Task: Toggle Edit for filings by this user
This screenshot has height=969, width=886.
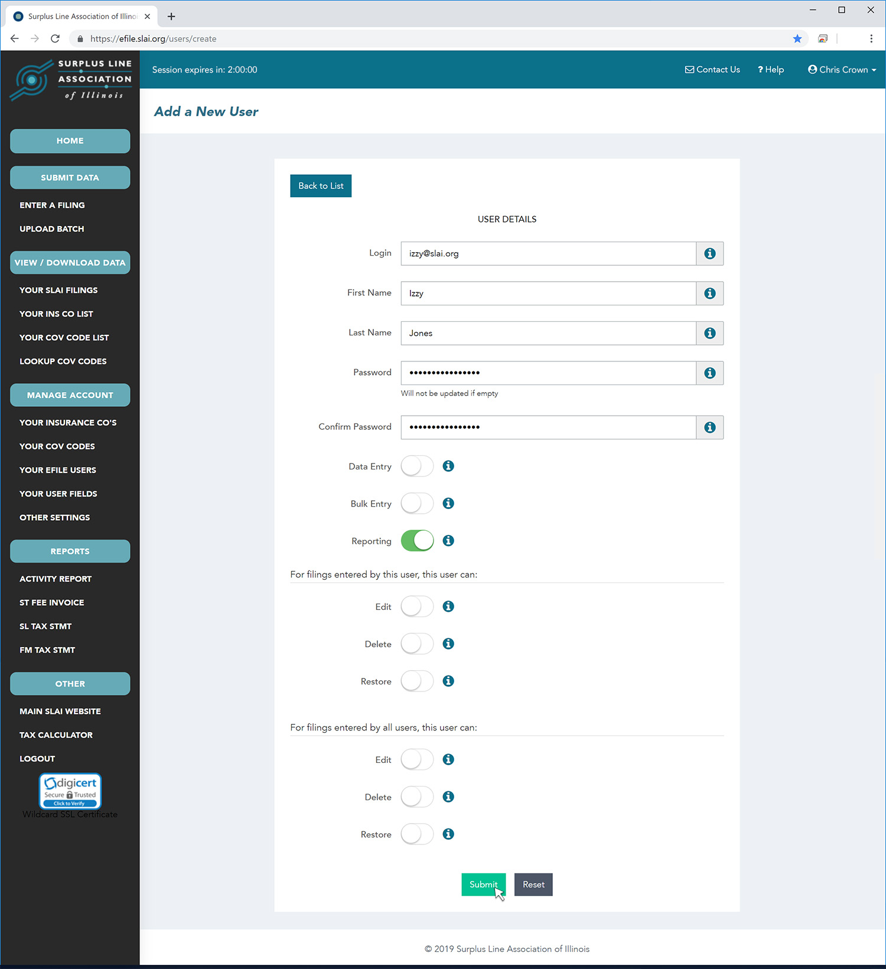Action: point(417,606)
